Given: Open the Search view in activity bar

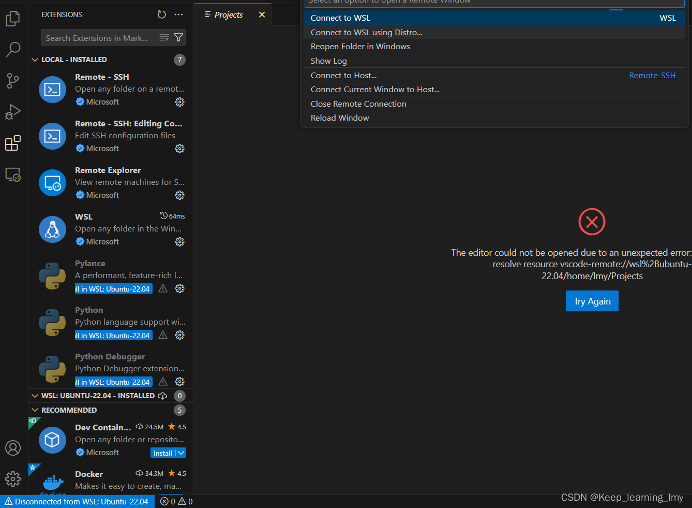Looking at the screenshot, I should coord(13,50).
